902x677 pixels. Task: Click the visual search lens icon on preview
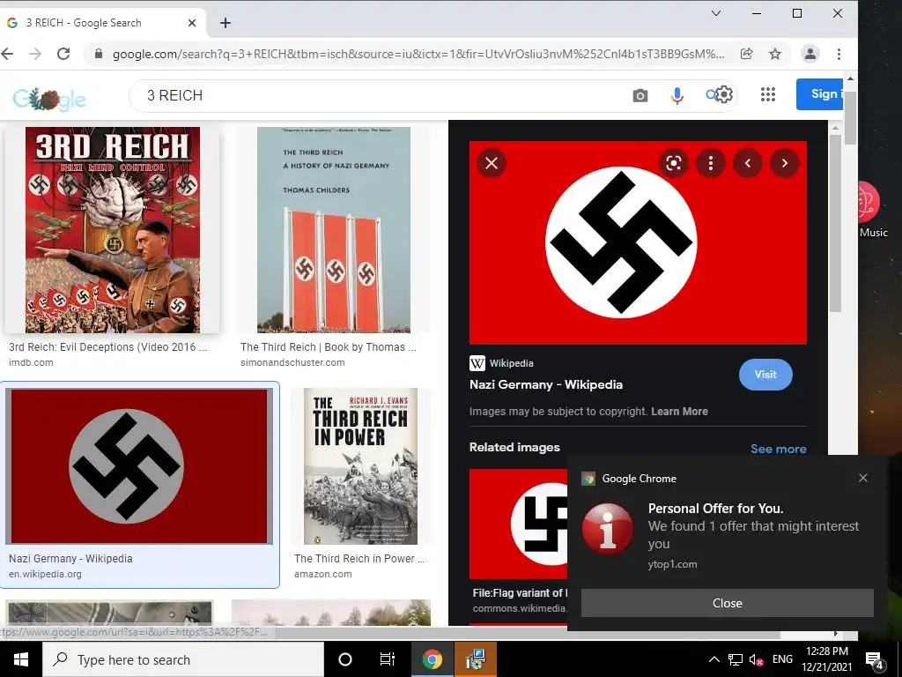tap(674, 163)
